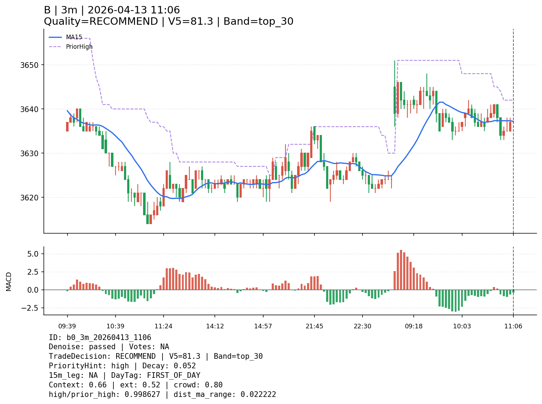The width and height of the screenshot is (542, 404).
Task: Click the 09:39 time axis label
Action: (67, 326)
